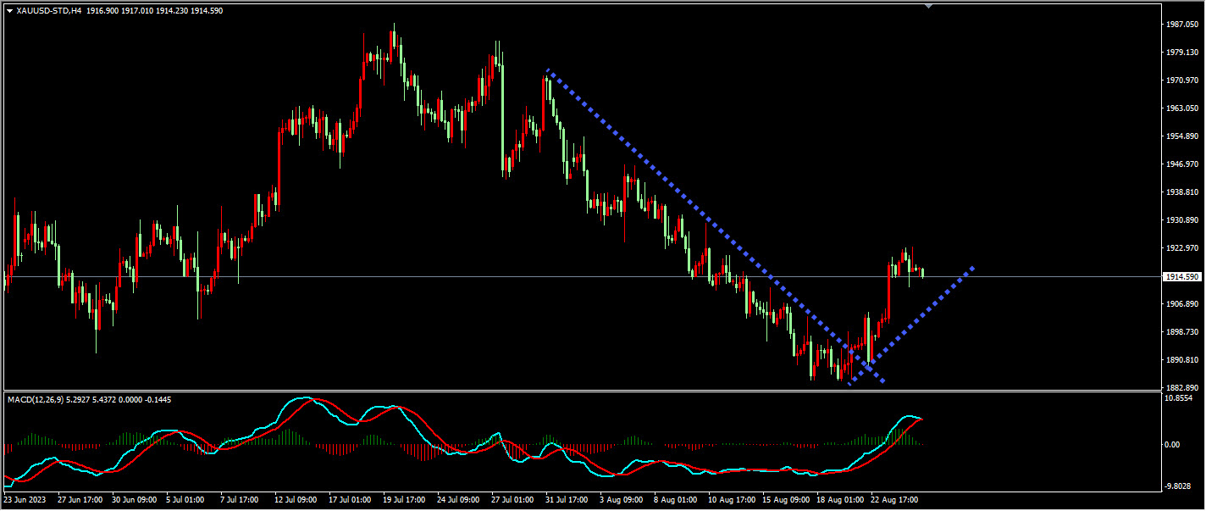Select the short ascending dotted blue trendline

click(911, 325)
